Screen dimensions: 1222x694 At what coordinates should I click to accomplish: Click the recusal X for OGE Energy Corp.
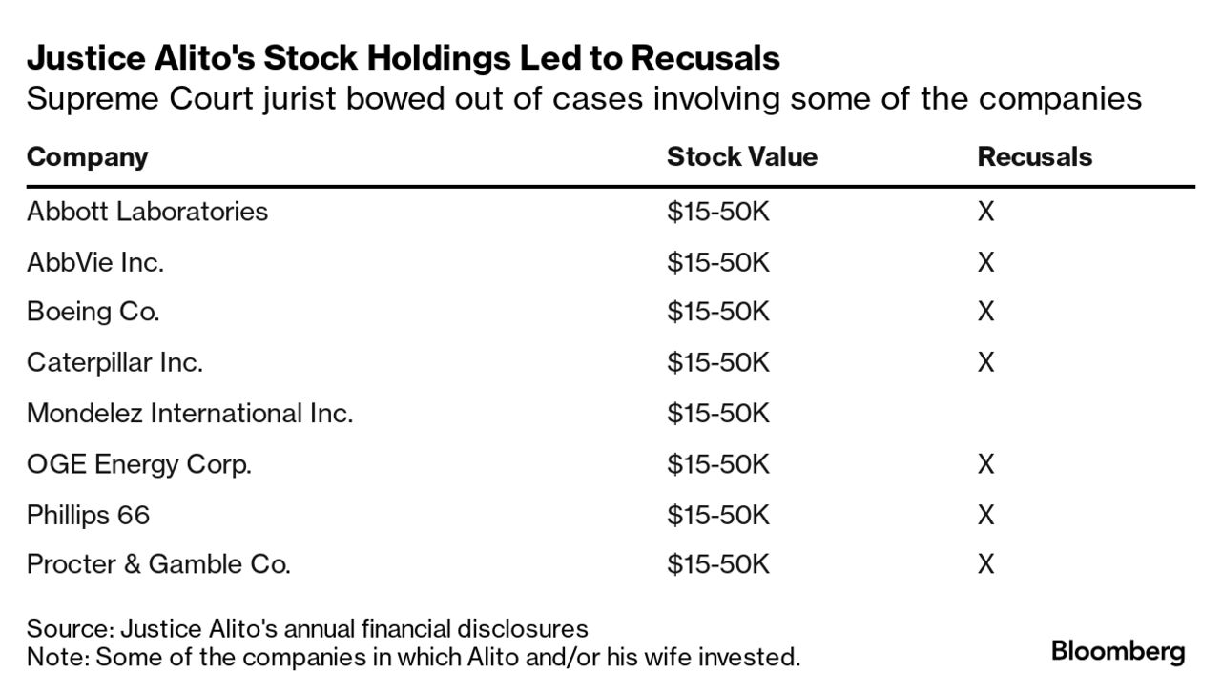(985, 464)
